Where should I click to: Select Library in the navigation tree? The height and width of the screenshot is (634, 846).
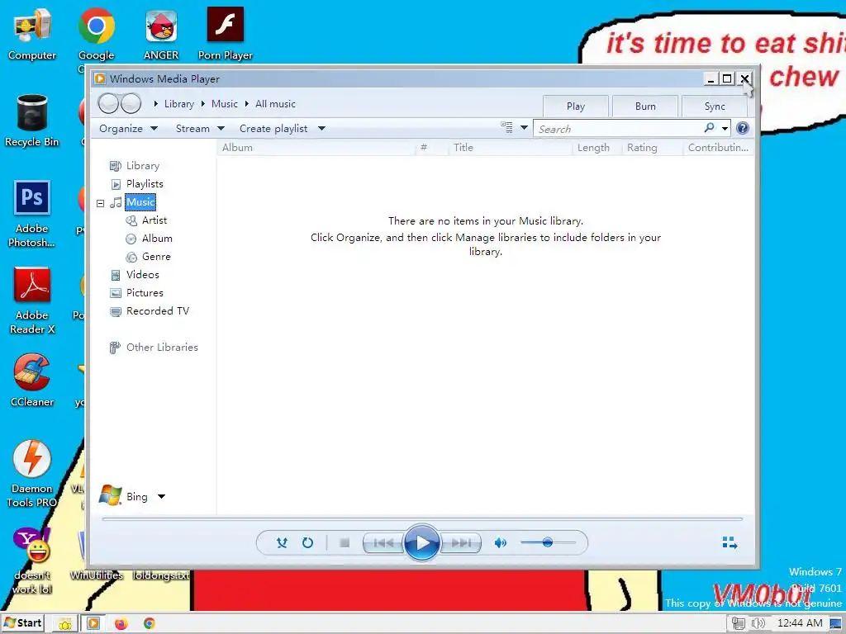click(x=142, y=166)
